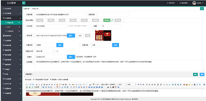
Task: Open the 活动分享 main column dropdown
Action: (45, 51)
